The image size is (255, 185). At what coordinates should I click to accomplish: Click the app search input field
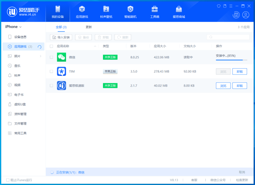[228, 37]
